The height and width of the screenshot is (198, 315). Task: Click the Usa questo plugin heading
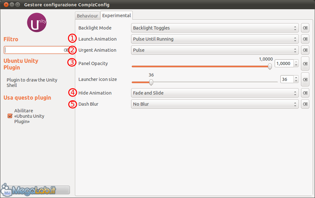point(27,98)
